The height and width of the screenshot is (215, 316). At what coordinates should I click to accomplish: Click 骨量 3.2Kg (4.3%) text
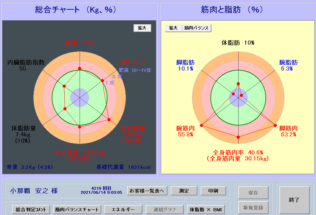coord(30,167)
